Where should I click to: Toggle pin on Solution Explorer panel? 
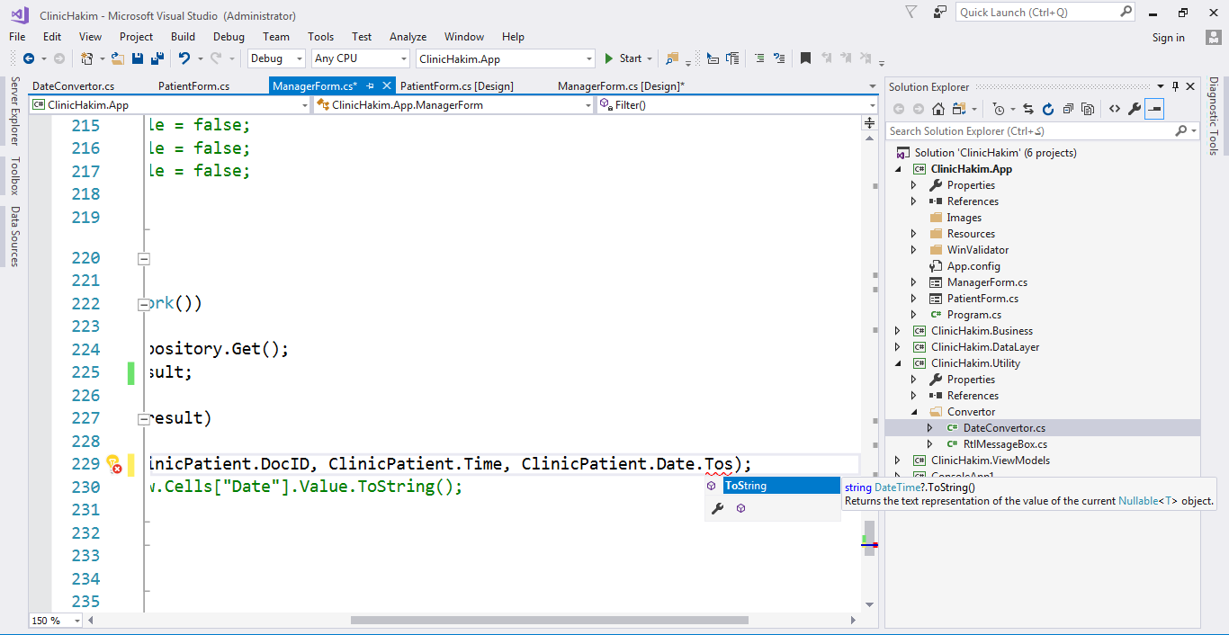coord(1175,86)
